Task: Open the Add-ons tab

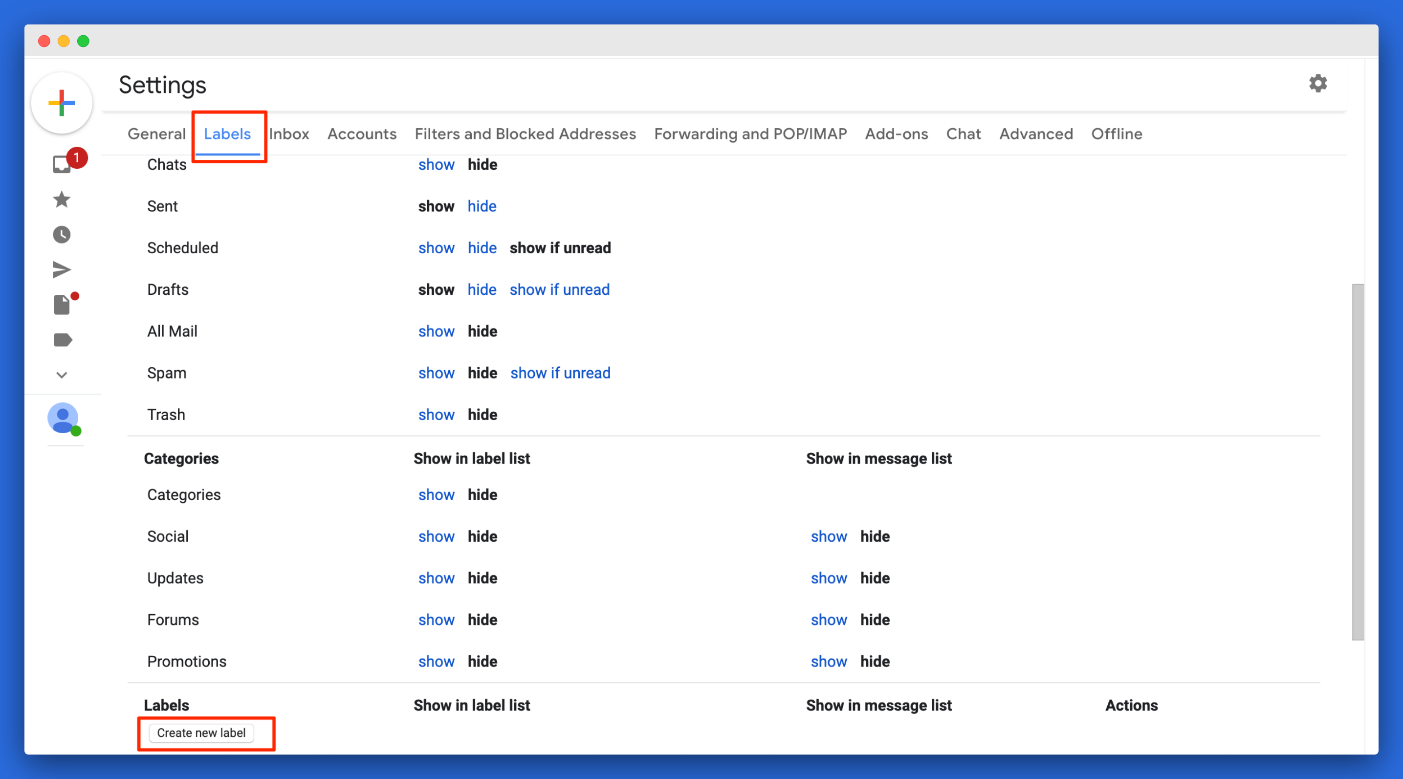Action: pyautogui.click(x=896, y=134)
